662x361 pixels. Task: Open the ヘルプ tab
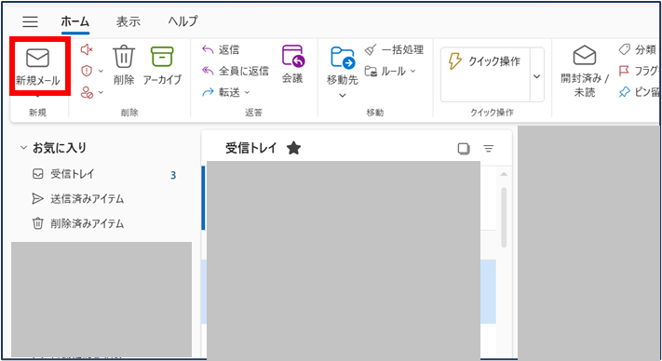(x=182, y=21)
